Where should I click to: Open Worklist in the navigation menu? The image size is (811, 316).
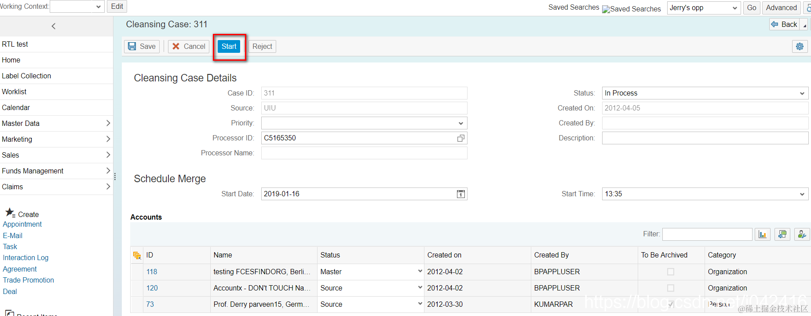click(14, 92)
